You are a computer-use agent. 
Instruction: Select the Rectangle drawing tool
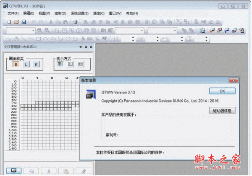[x=38, y=39]
